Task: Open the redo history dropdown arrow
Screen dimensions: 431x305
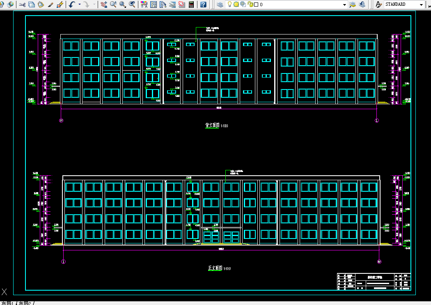Action: pos(94,5)
